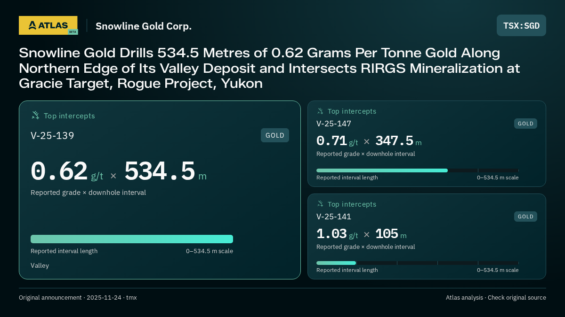Click the GOLD tag on the V-25-141 card
Viewport: 565px width, 317px height.
coord(525,216)
